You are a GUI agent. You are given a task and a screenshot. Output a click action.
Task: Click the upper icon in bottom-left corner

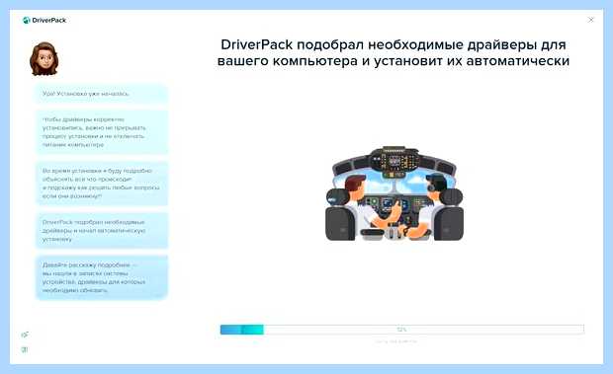25,335
